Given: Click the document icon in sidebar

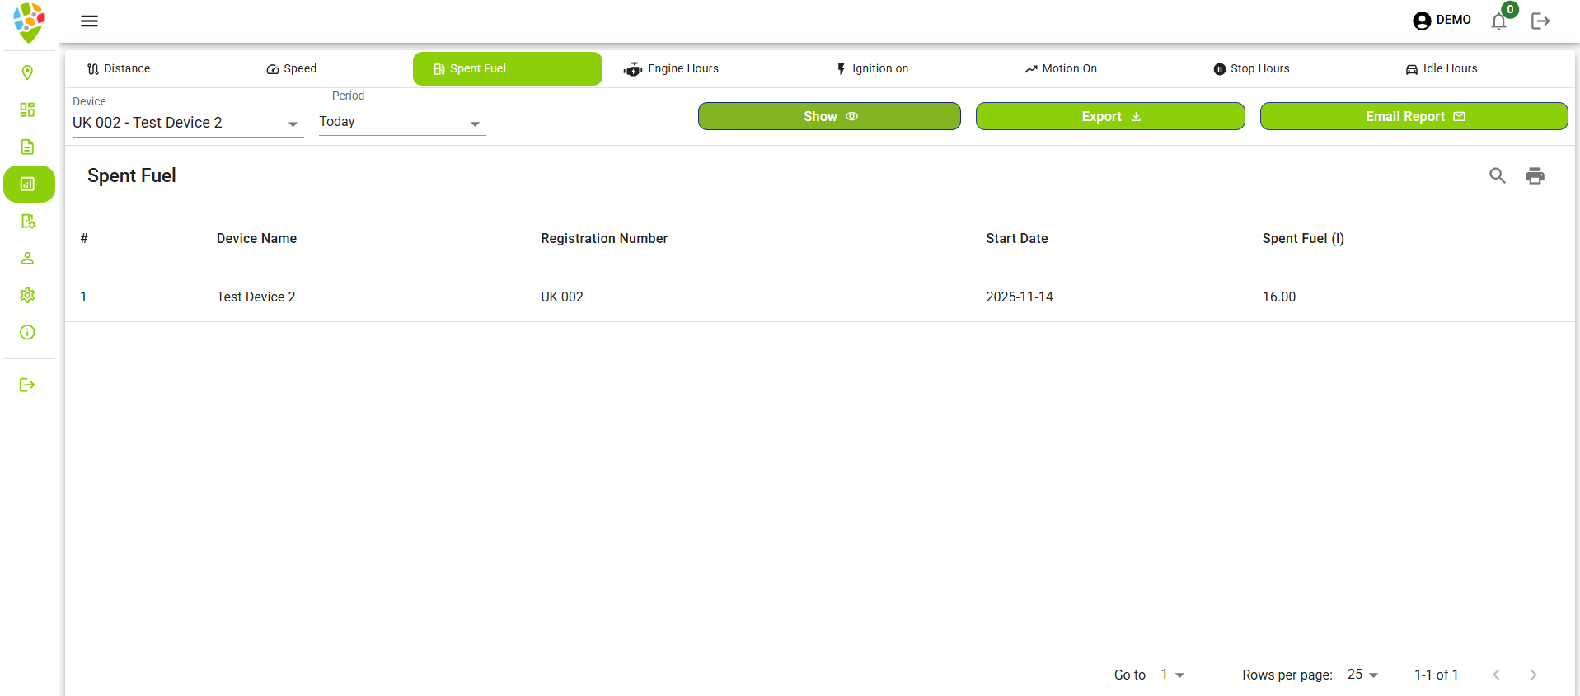Looking at the screenshot, I should point(27,147).
